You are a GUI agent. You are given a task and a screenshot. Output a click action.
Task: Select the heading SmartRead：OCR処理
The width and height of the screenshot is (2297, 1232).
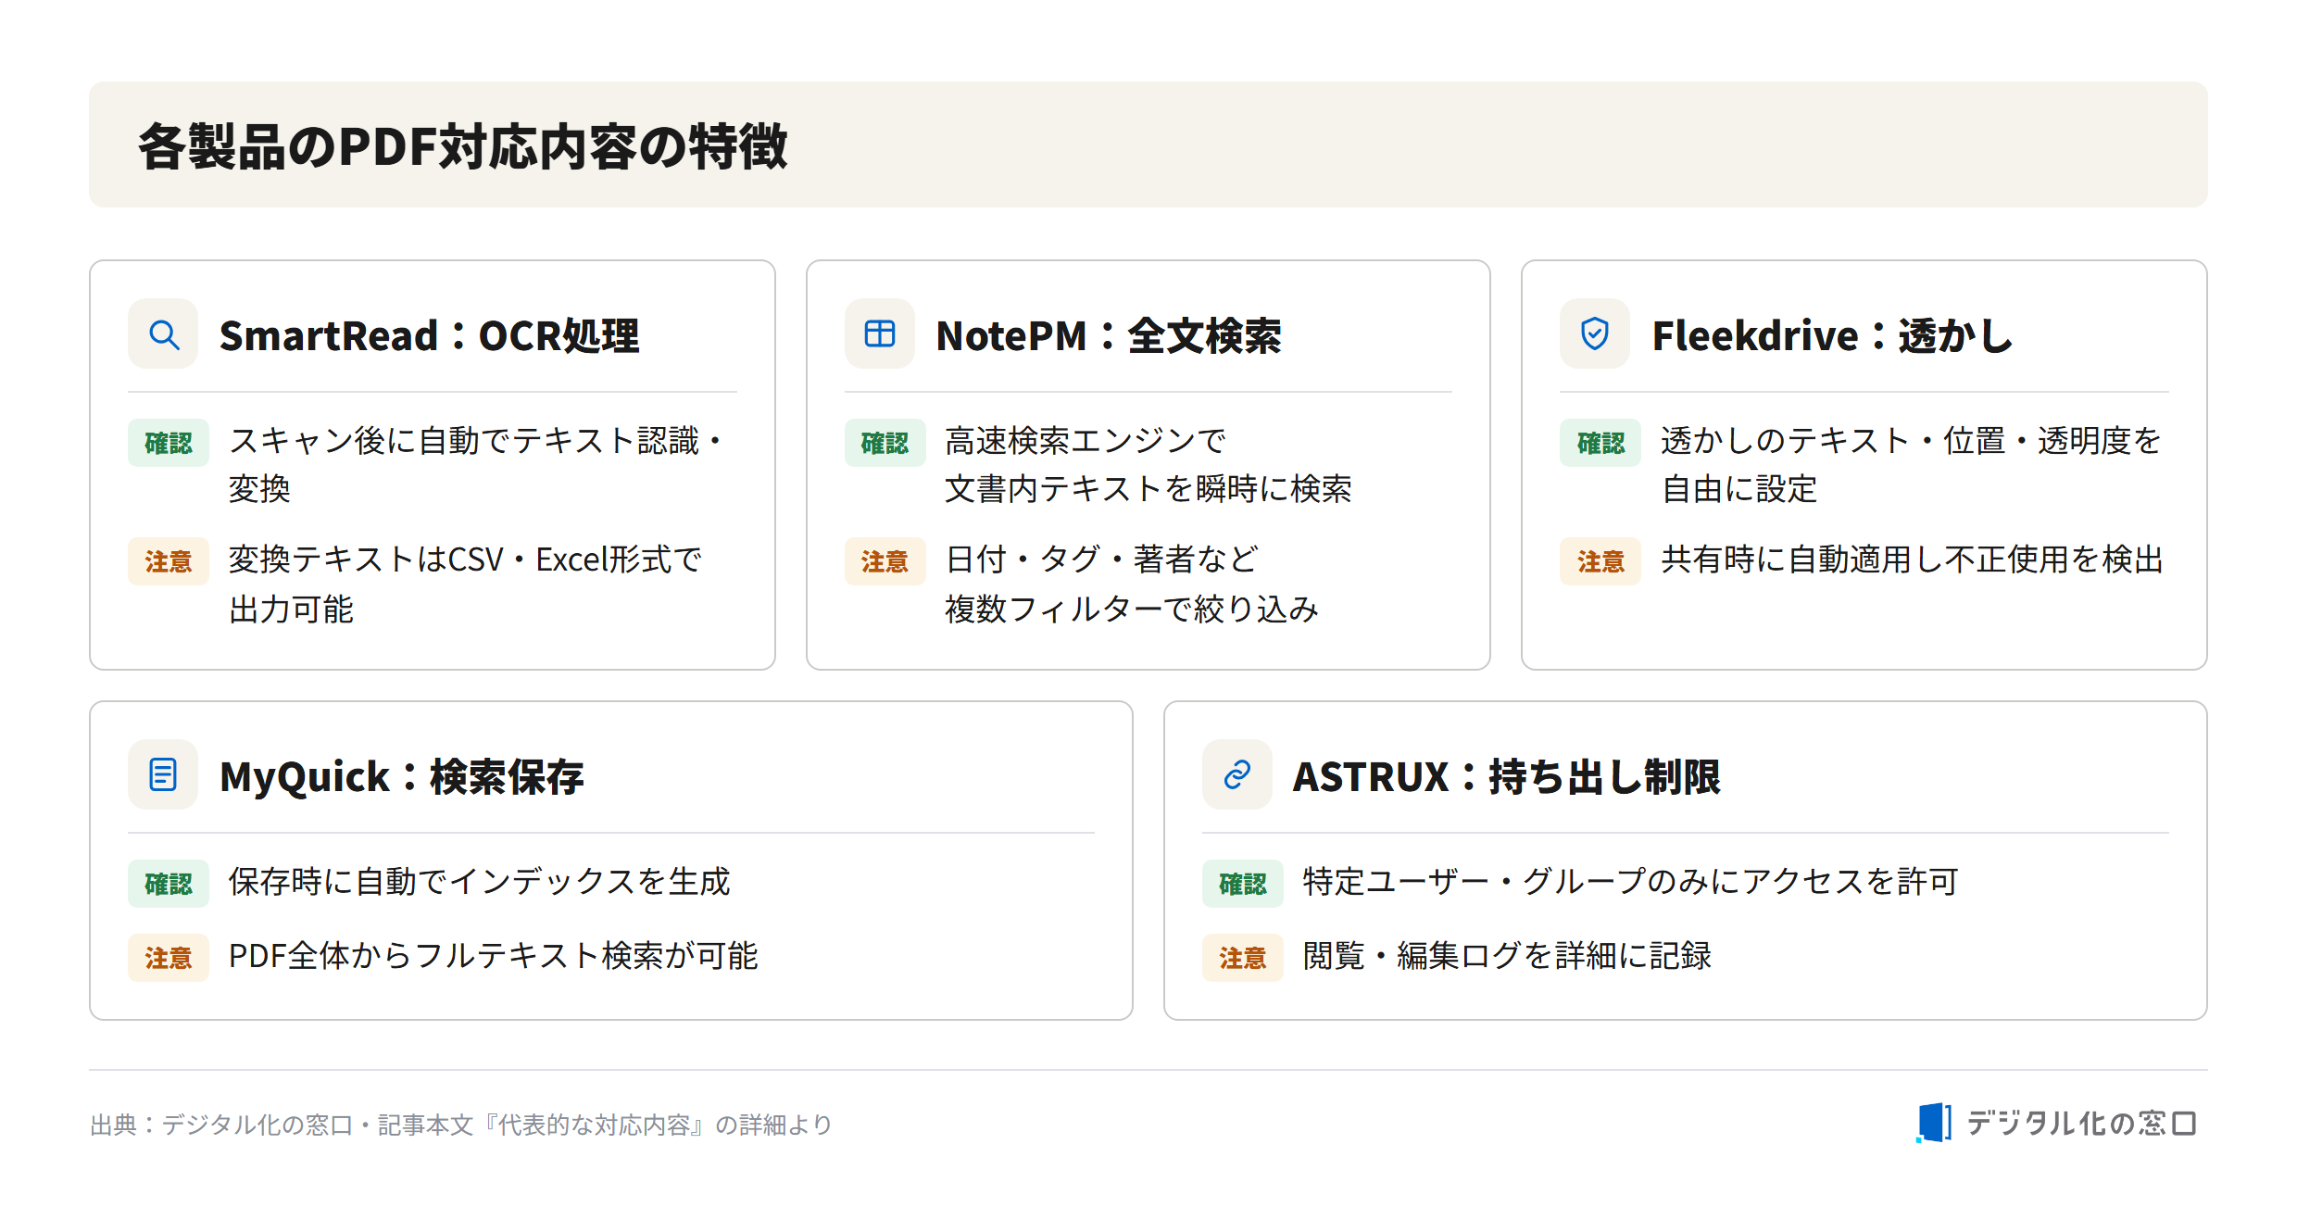429,335
